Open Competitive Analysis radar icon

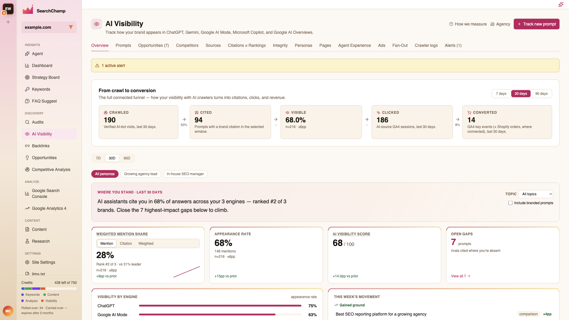pos(27,169)
